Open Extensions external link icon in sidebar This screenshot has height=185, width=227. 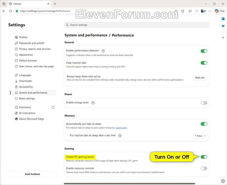pos(53,107)
